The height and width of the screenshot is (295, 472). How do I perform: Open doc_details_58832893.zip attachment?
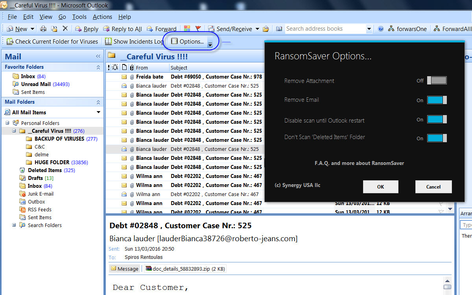coord(185,269)
